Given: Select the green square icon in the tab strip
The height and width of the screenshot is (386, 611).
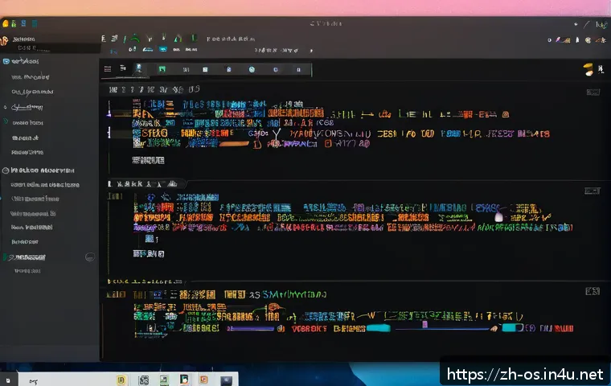Looking at the screenshot, I should [162, 69].
